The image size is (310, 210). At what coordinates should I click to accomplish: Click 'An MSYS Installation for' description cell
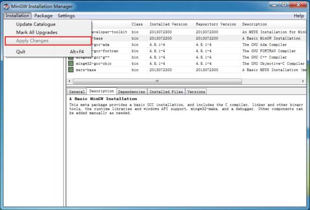click(x=274, y=32)
